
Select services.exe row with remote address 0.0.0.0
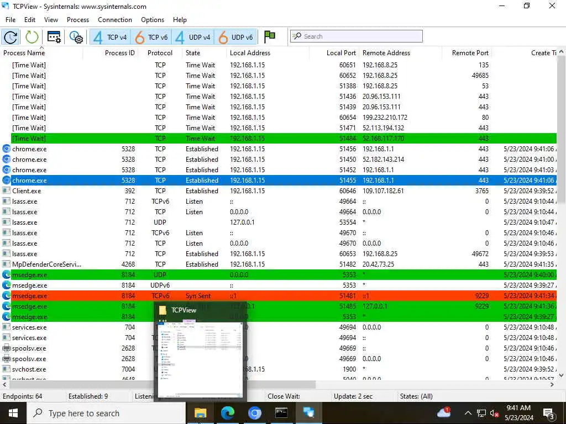279,327
